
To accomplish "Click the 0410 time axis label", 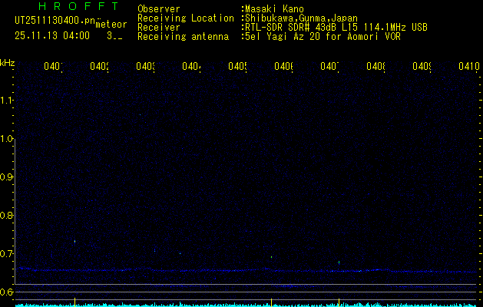I will coord(469,66).
